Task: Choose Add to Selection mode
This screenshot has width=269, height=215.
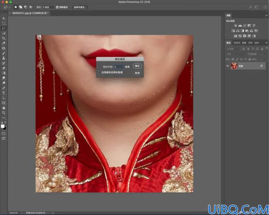Action: pyautogui.click(x=21, y=7)
